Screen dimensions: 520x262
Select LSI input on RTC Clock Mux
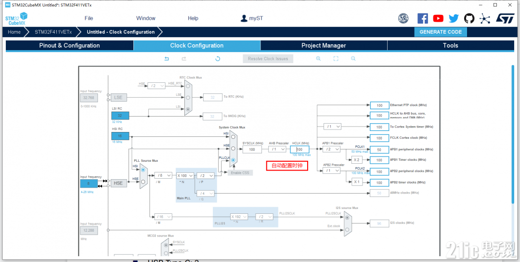(188, 109)
